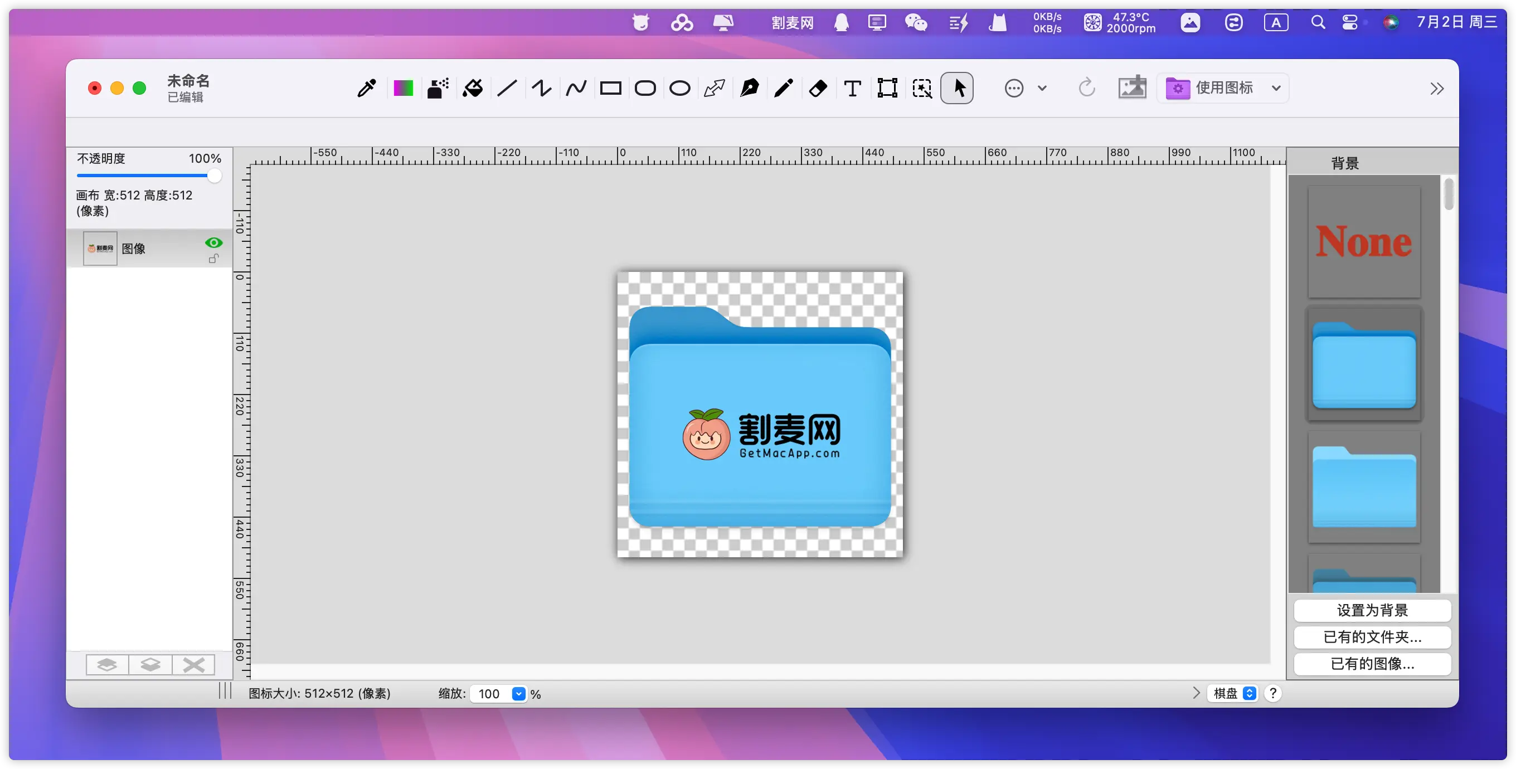Click the add image toolbar icon
1516x769 pixels.
click(1131, 87)
